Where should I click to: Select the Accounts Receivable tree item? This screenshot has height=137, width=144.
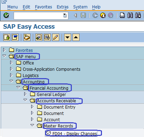pyautogui.click(x=56, y=101)
